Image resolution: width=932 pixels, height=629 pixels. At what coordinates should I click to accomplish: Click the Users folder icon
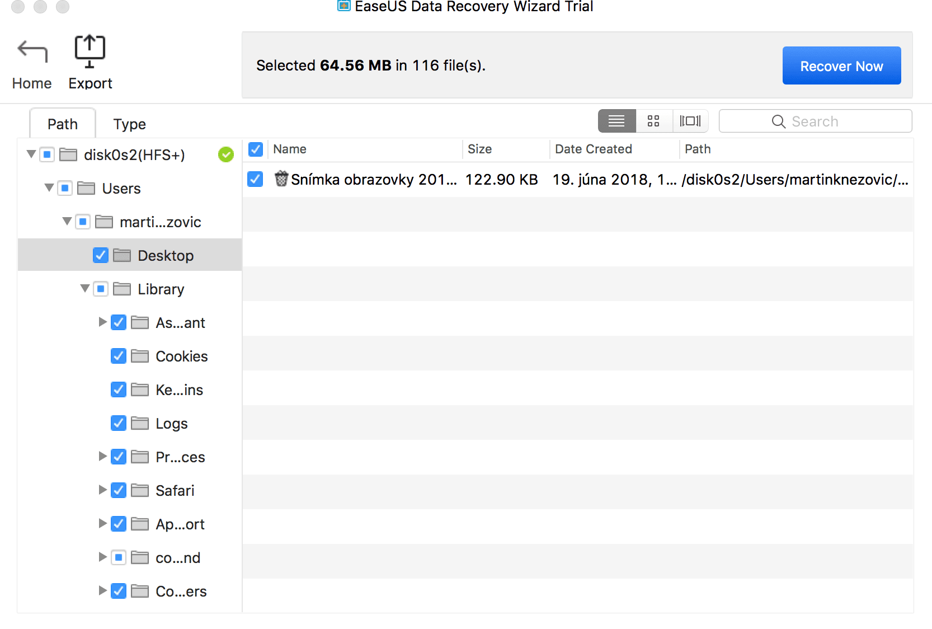(x=86, y=188)
